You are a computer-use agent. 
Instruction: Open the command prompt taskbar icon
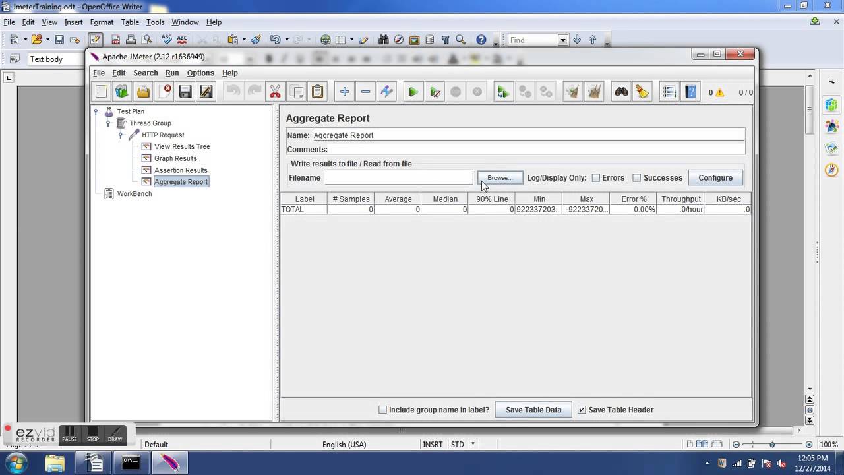tap(131, 463)
